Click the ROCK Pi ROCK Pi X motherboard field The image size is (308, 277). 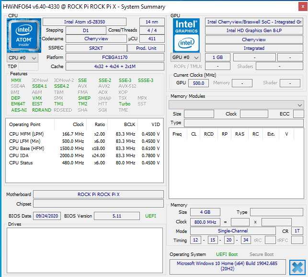click(x=98, y=195)
